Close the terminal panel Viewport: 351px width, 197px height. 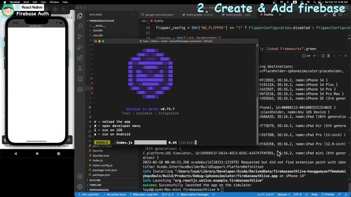pyautogui.click(x=346, y=56)
